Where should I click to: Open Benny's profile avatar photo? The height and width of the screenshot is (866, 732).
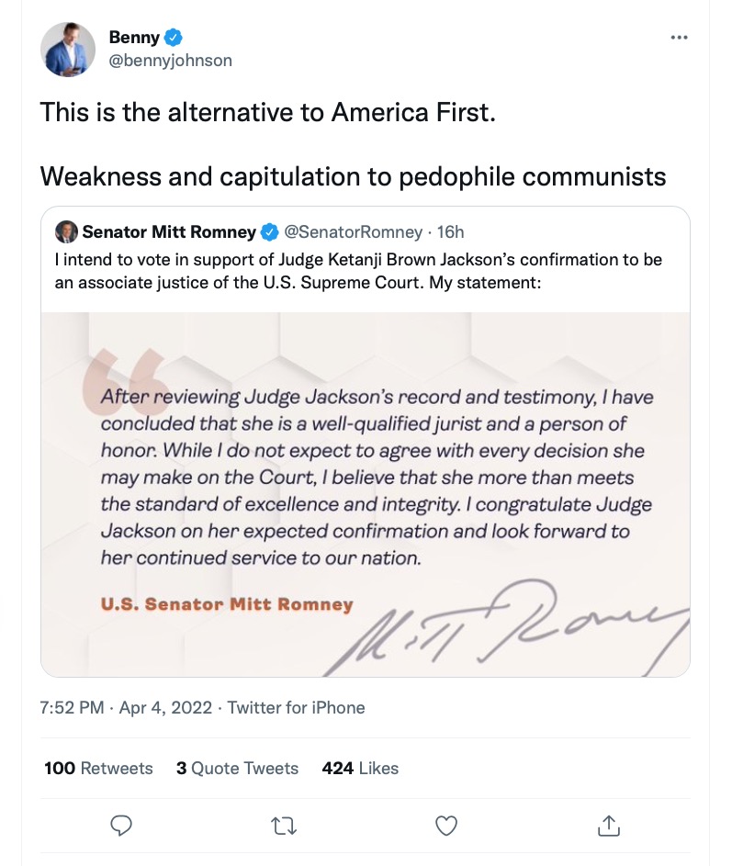coord(68,50)
